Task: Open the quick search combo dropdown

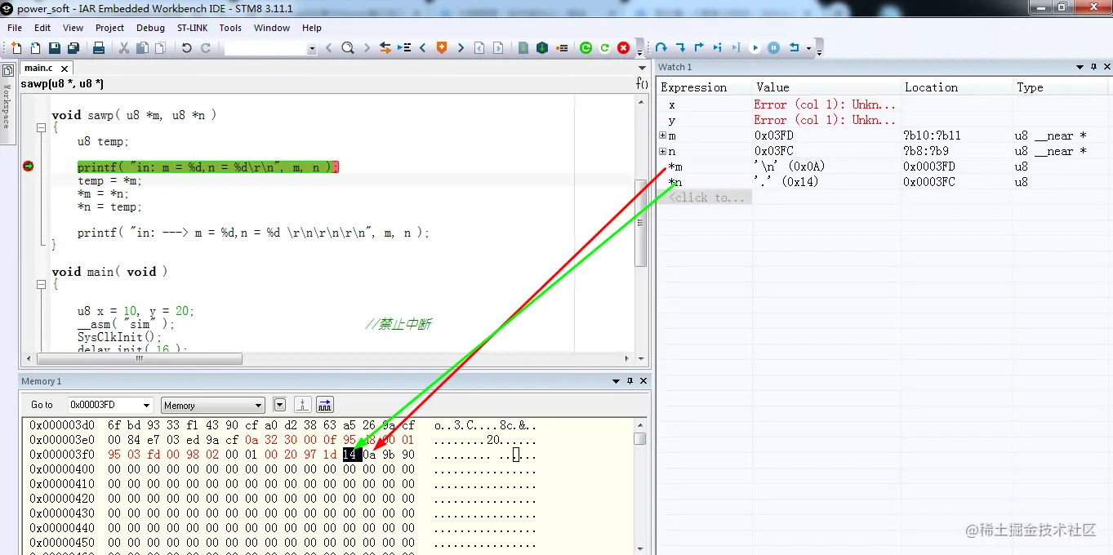Action: click(312, 49)
